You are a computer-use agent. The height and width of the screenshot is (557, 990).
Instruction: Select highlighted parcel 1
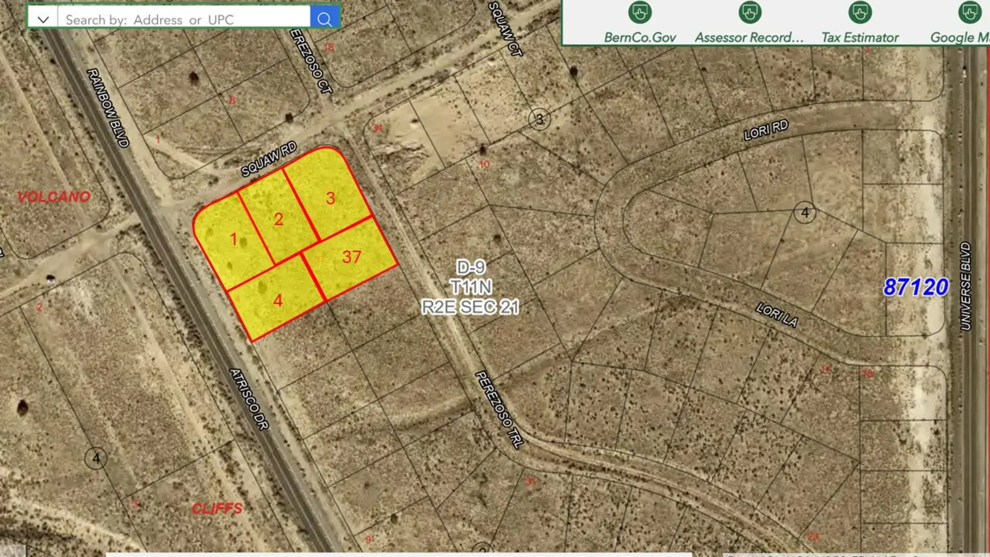(x=234, y=239)
